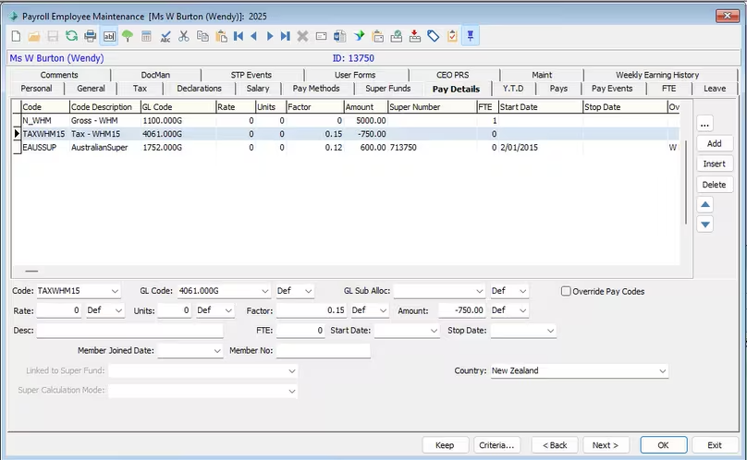Click the scissors Cut icon
The image size is (747, 460).
184,36
